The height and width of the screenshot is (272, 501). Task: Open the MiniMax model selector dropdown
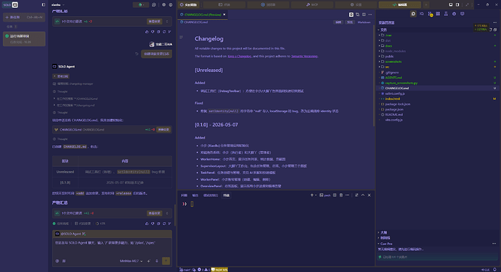pos(131,261)
